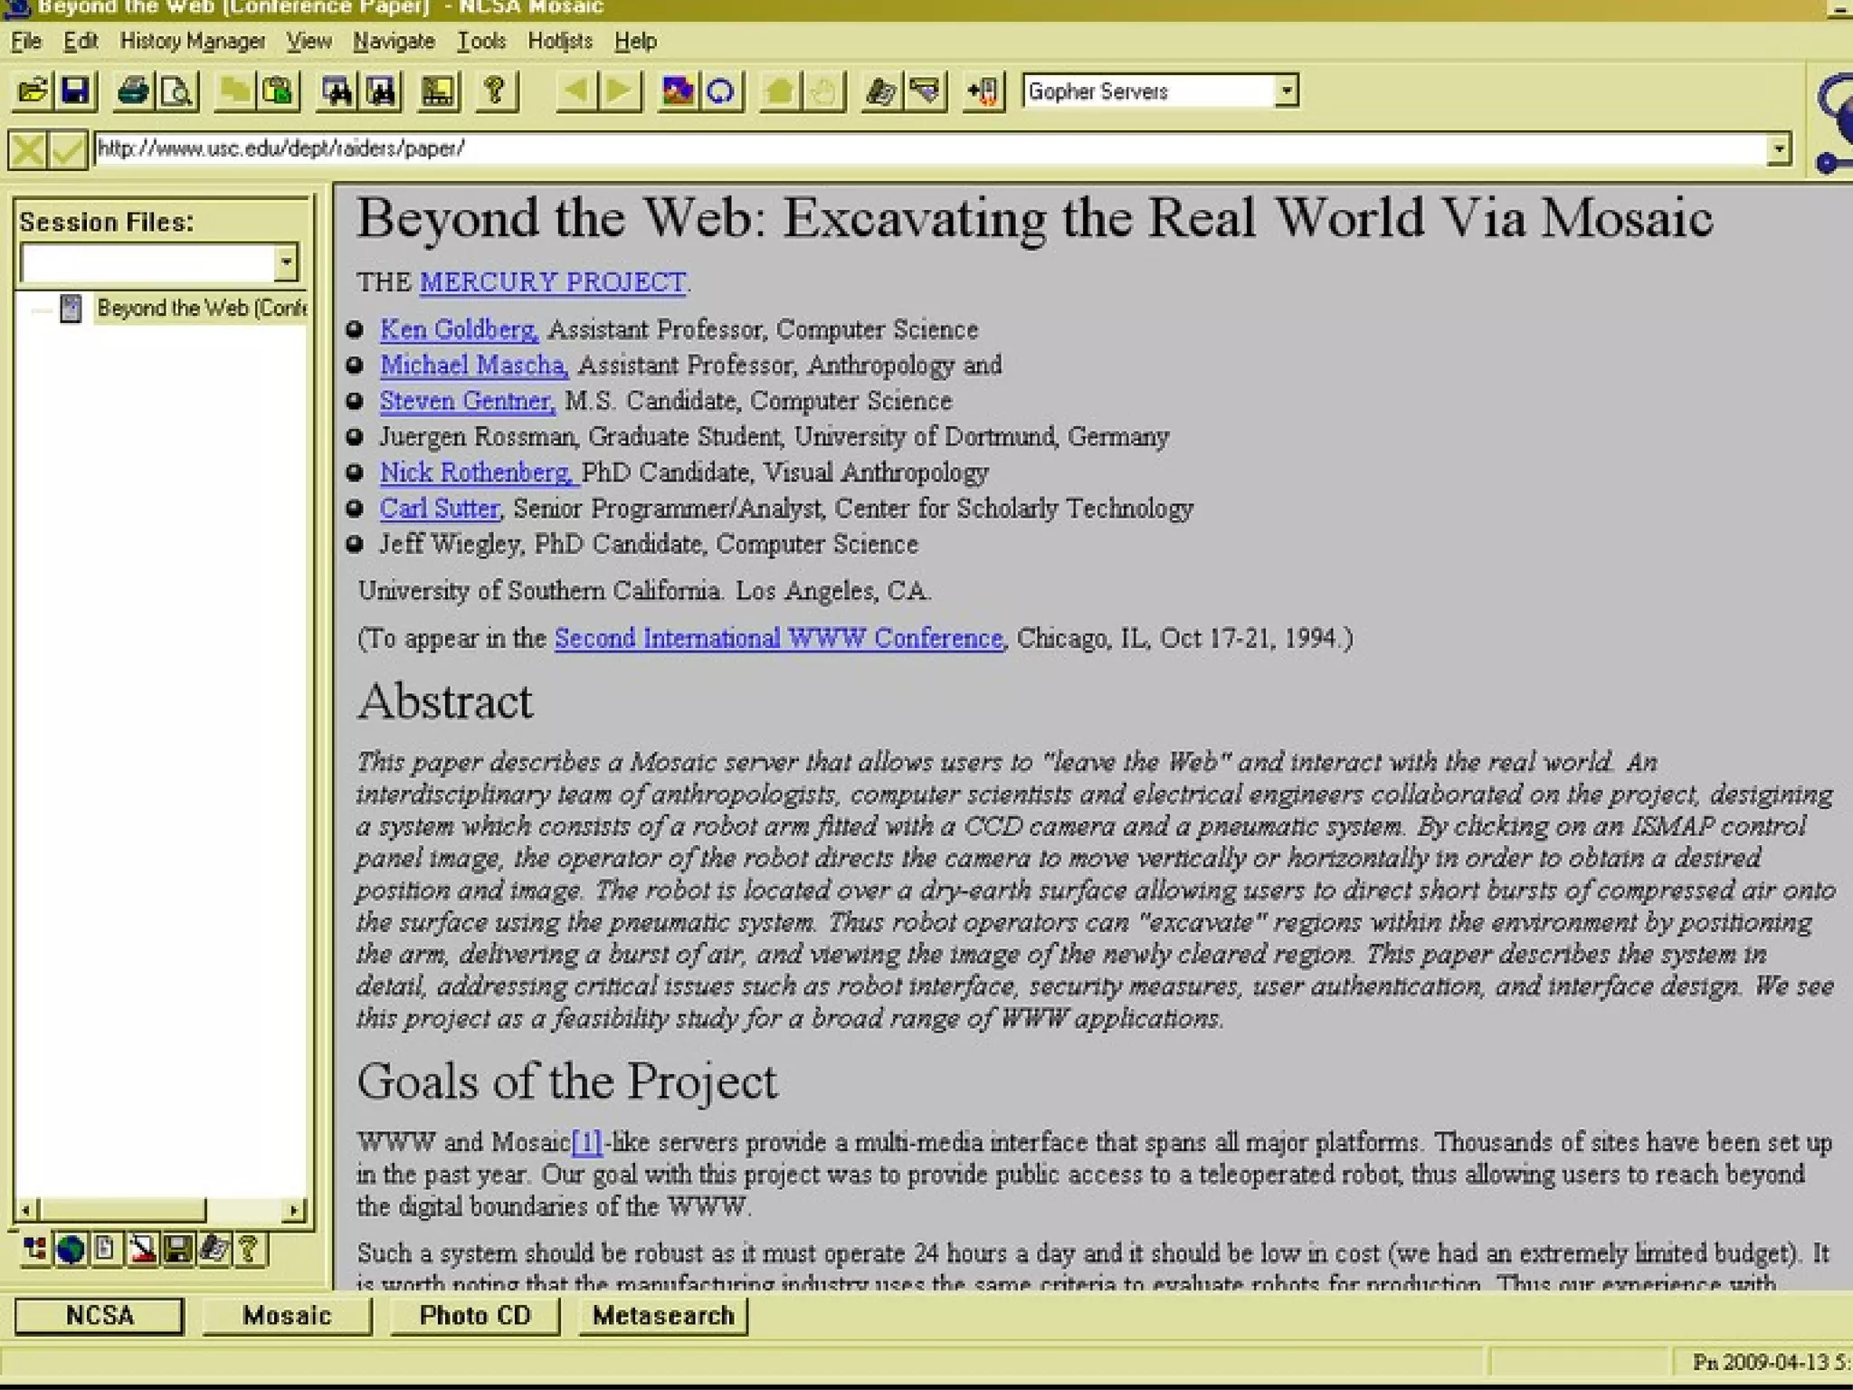Click the 'Goals of the Project' heading
This screenshot has height=1390, width=1853.
(567, 1081)
